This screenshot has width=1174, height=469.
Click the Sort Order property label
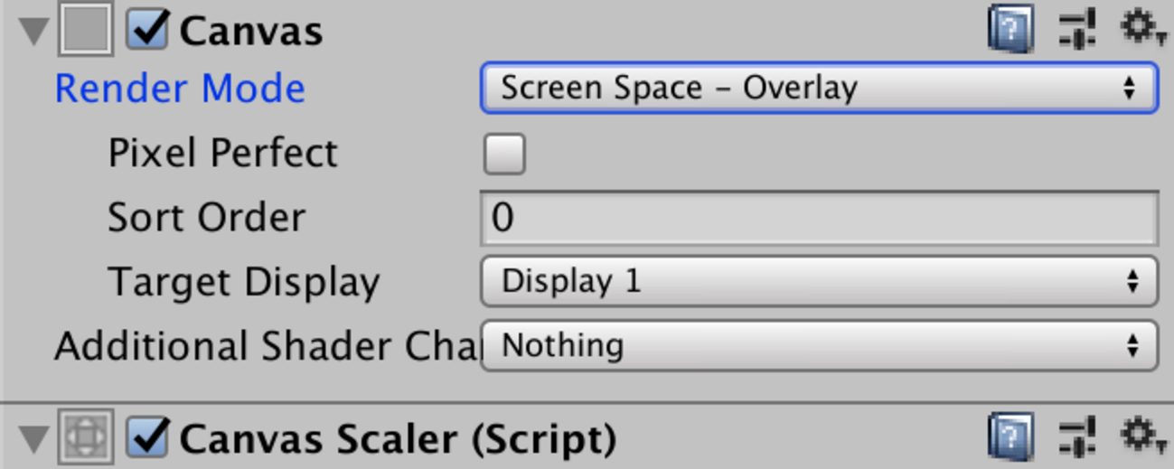pos(206,218)
